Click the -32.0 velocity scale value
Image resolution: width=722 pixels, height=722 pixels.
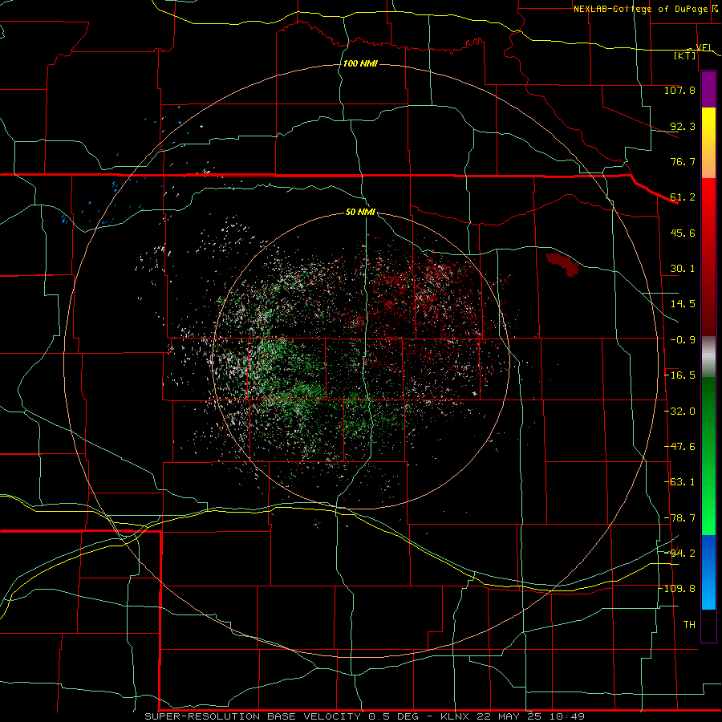(x=679, y=412)
